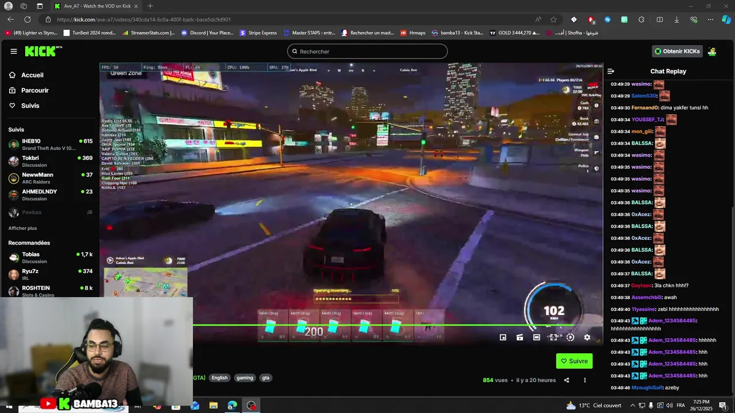The height and width of the screenshot is (413, 735).
Task: Collapse the Chat Replay panel arrow
Action: click(610, 71)
